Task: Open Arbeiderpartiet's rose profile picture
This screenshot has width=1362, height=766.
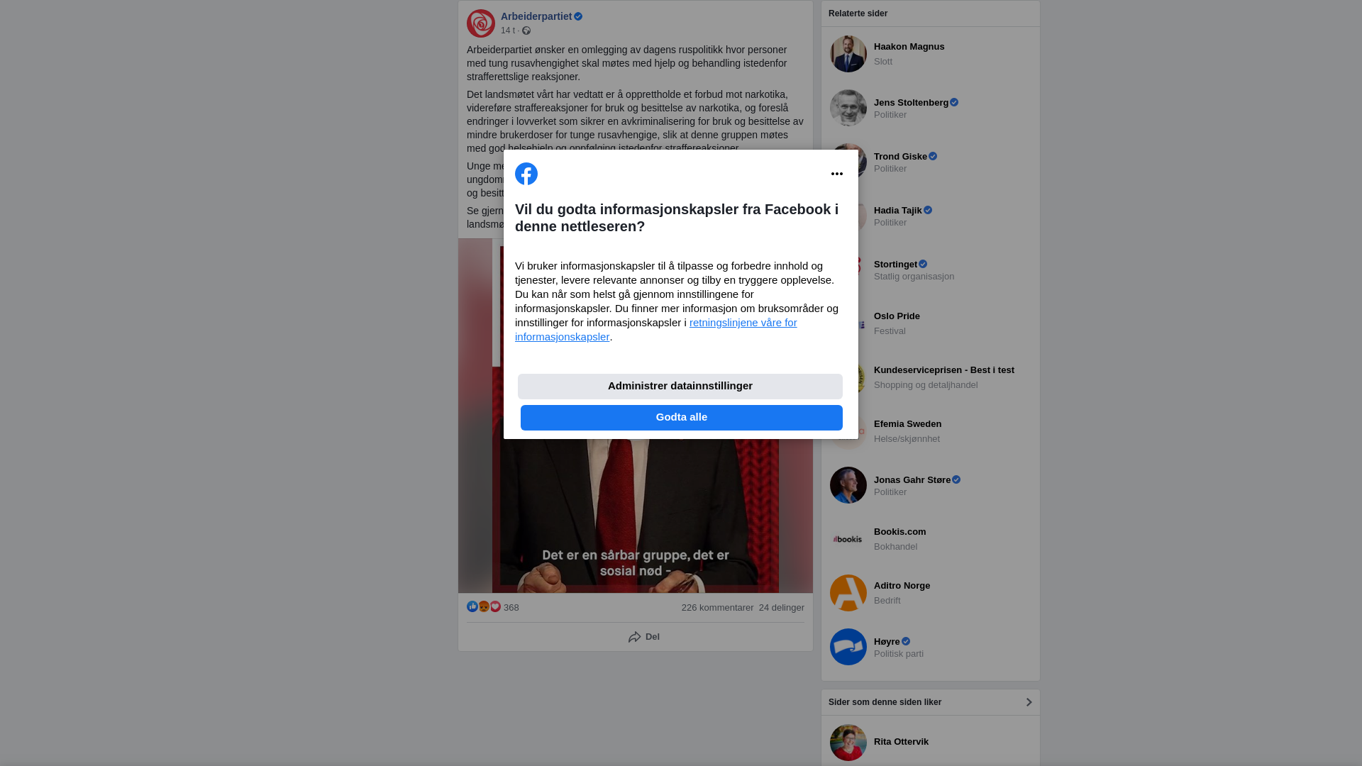Action: tap(481, 23)
